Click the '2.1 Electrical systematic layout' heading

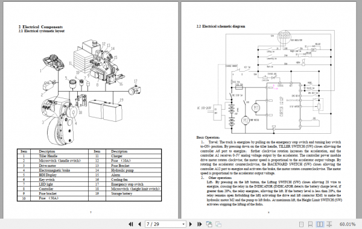click(42, 31)
